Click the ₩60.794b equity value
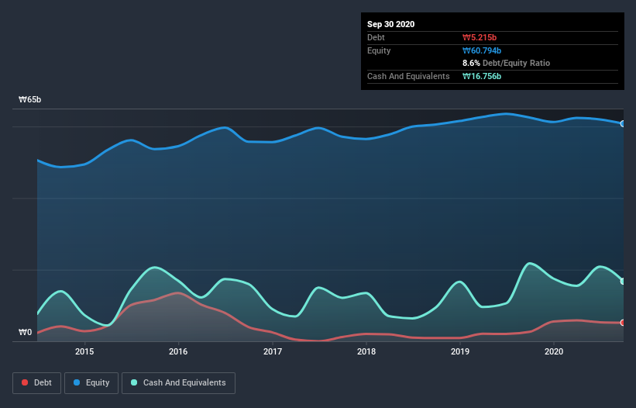The width and height of the screenshot is (636, 408). tap(482, 51)
